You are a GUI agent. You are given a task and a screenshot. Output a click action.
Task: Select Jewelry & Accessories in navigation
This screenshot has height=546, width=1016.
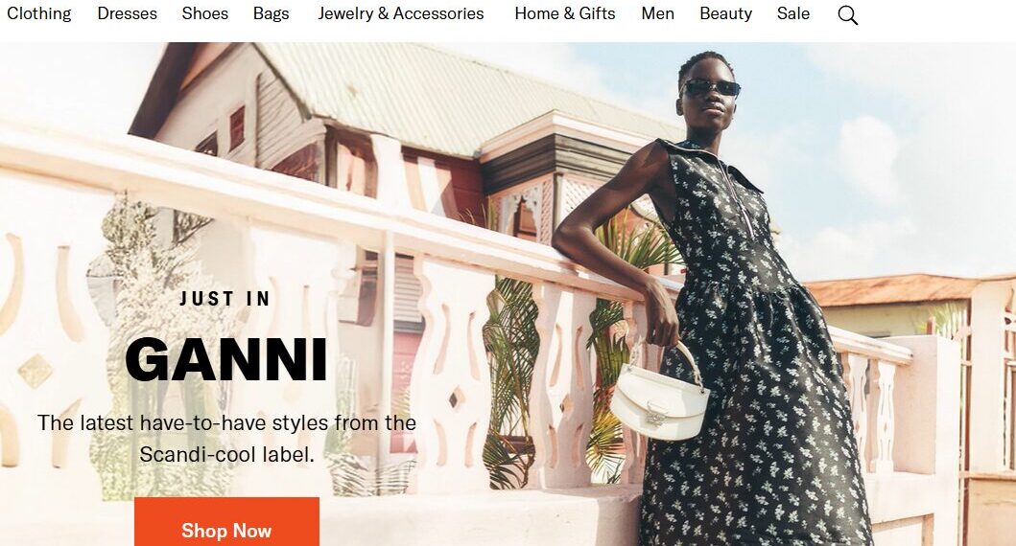pyautogui.click(x=400, y=13)
